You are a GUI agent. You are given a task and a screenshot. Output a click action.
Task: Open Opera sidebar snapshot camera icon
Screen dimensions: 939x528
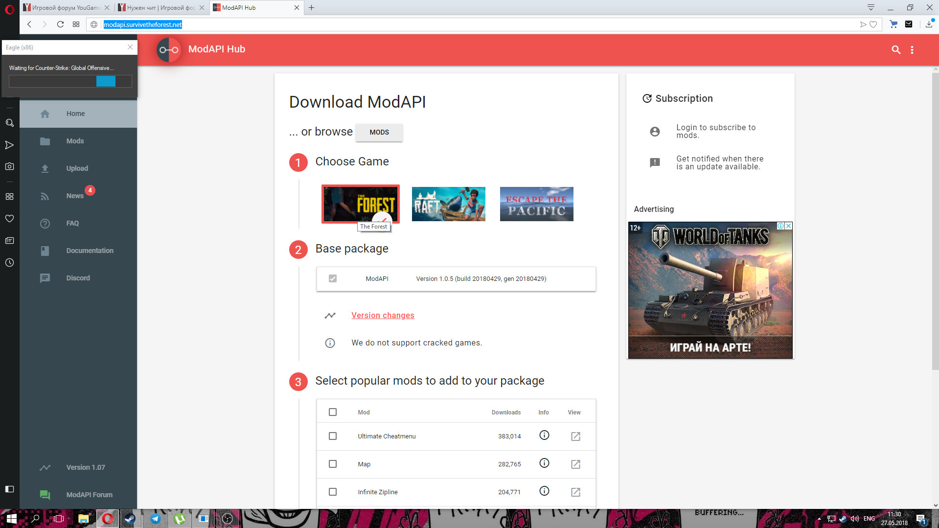pos(9,166)
